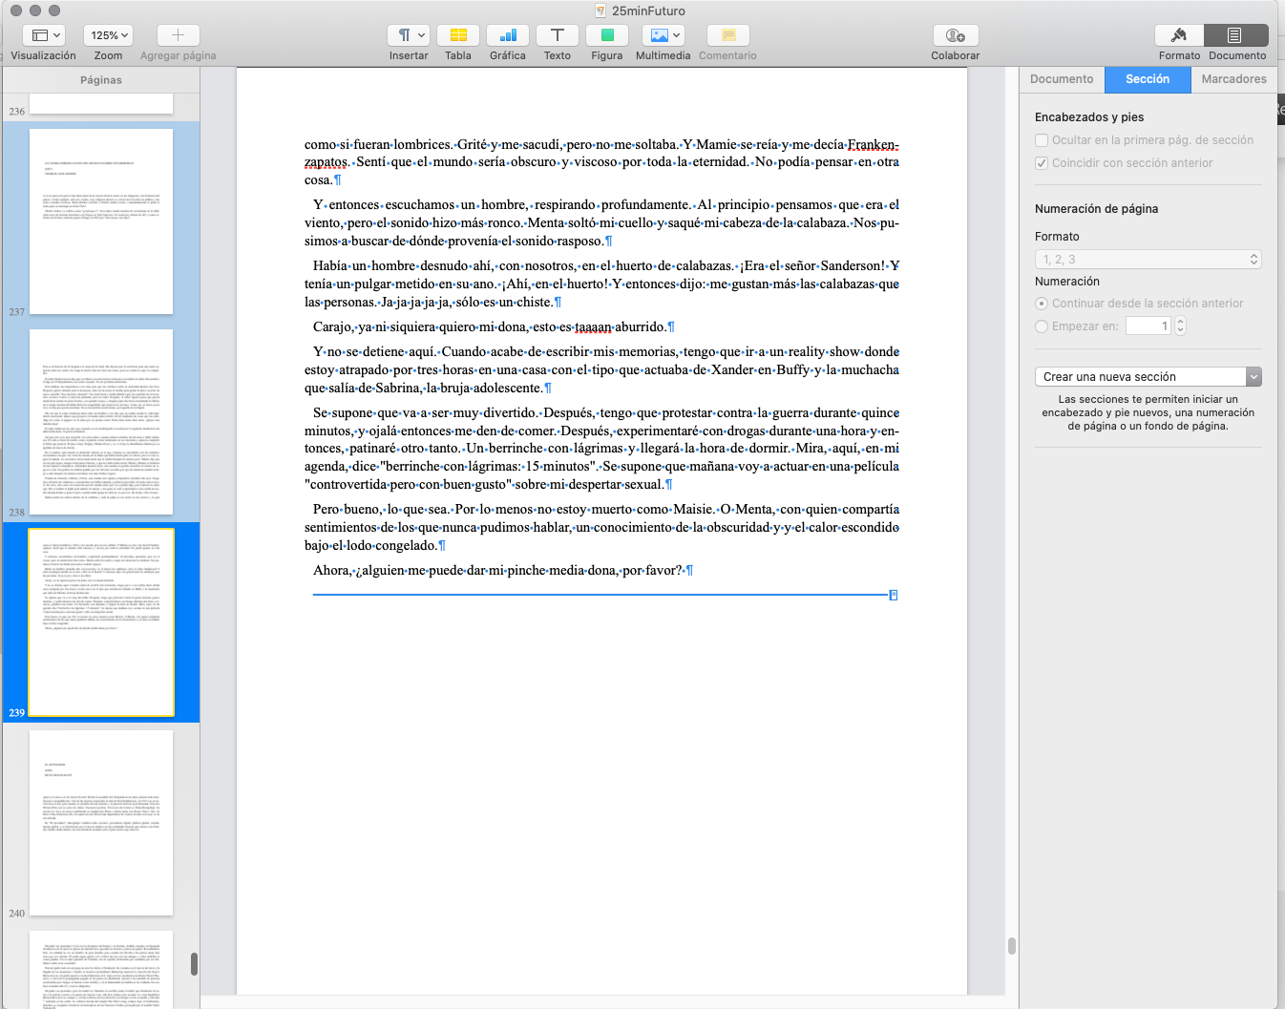The height and width of the screenshot is (1009, 1285).
Task: Toggle Ocultar en la primera pág. checkbox
Action: [x=1042, y=140]
